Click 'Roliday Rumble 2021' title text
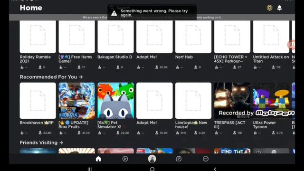Viewport: 304px width, 171px height. pyautogui.click(x=35, y=59)
